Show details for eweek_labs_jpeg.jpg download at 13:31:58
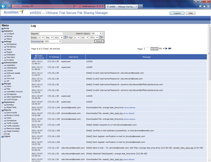Image resolution: width=211 pixels, height=162 pixels. (129, 113)
